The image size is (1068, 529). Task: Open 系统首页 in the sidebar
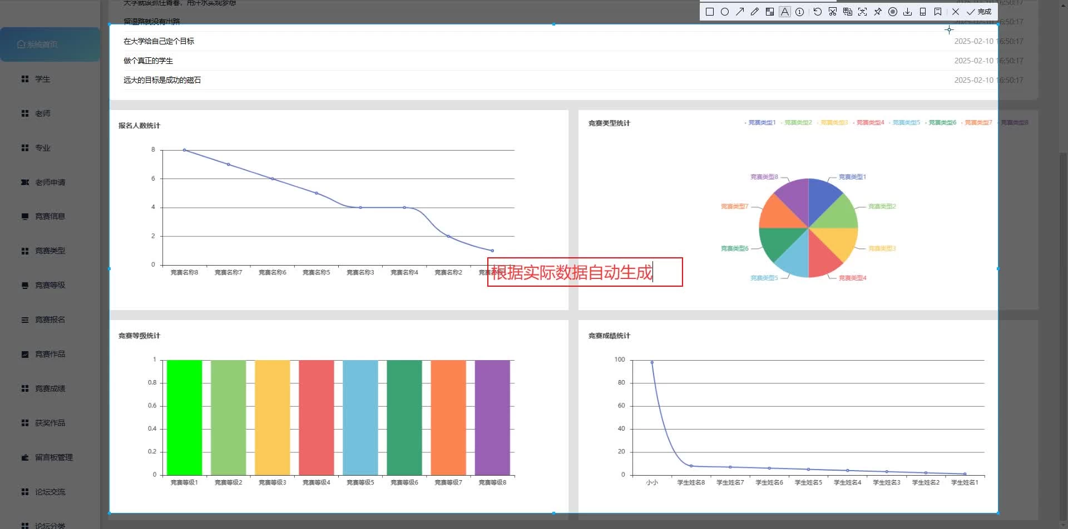(x=50, y=44)
